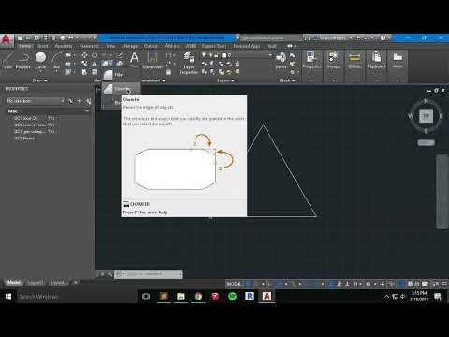Open the AutoCAD application menu logo

click(x=7, y=40)
